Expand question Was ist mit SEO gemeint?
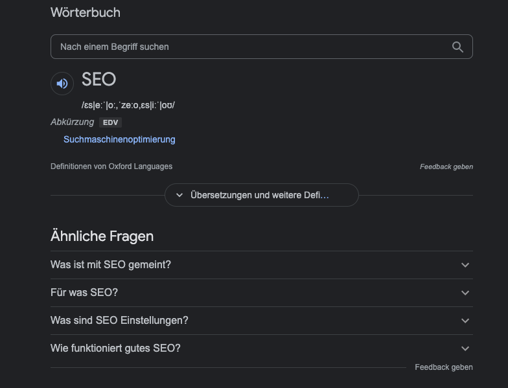This screenshot has height=388, width=508. coord(262,264)
